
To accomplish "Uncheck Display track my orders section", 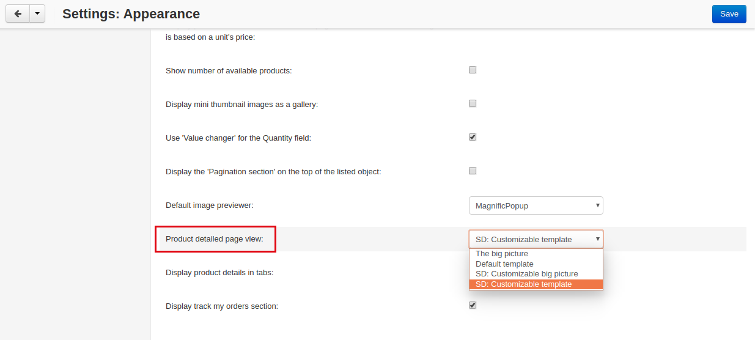I will point(473,305).
